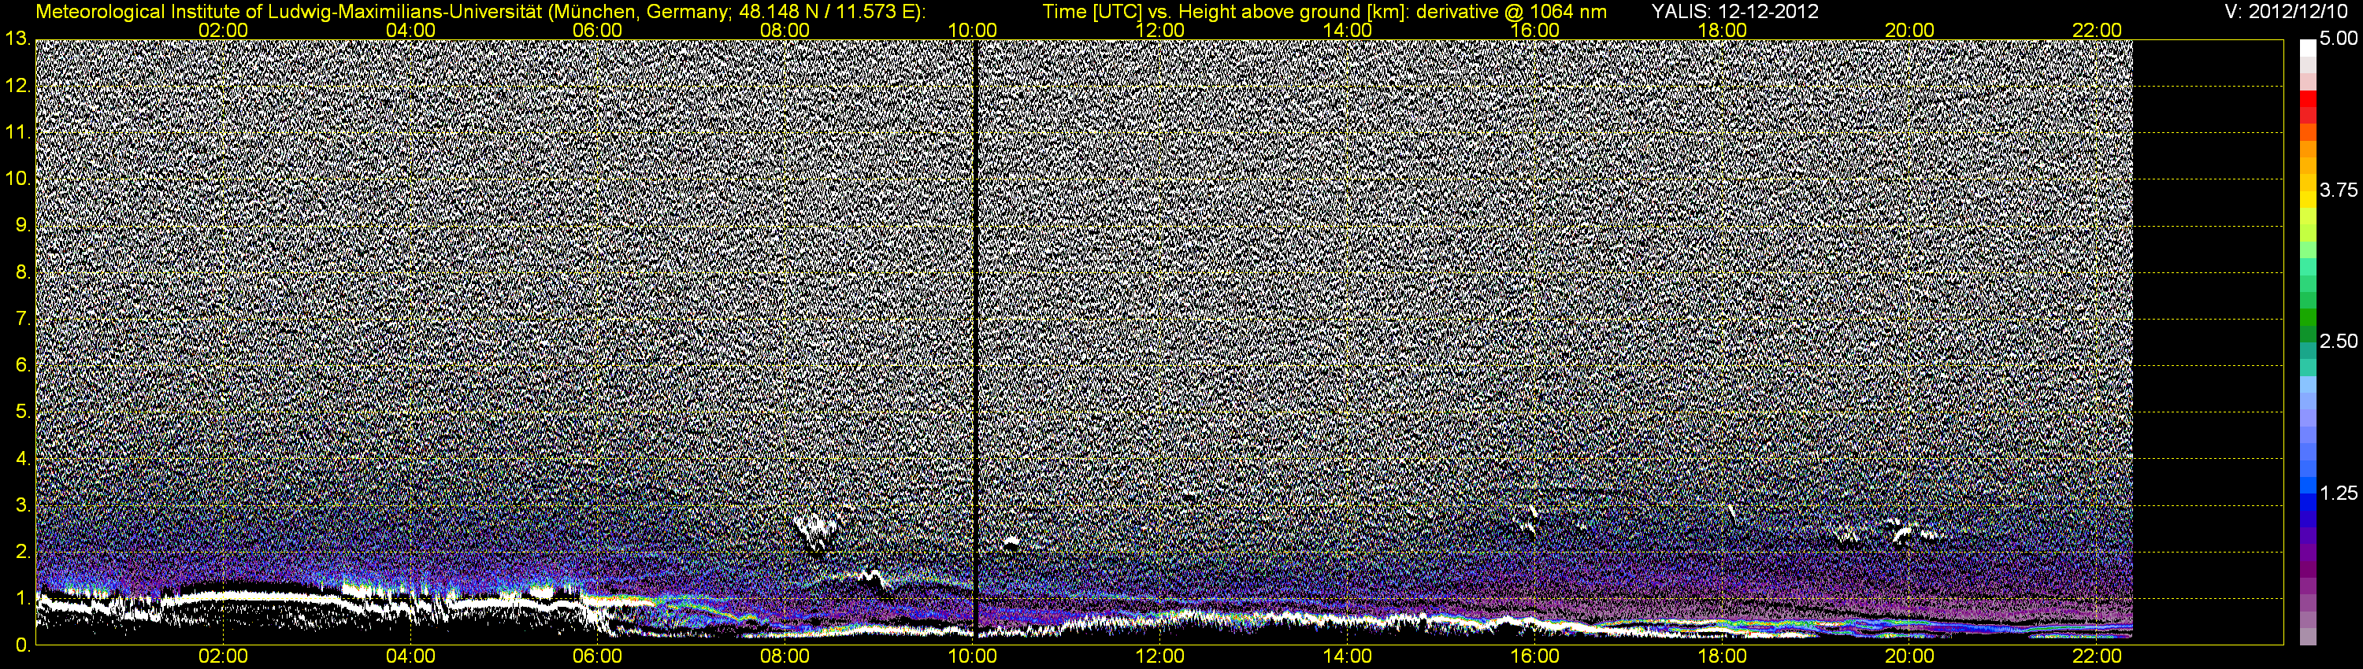Viewport: 2363px width, 669px height.
Task: Click the 9 km height axis label
Action: (x=23, y=225)
